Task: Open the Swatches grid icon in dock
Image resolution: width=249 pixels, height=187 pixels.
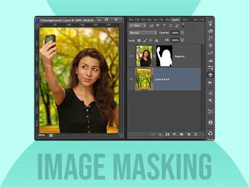Action: click(210, 53)
